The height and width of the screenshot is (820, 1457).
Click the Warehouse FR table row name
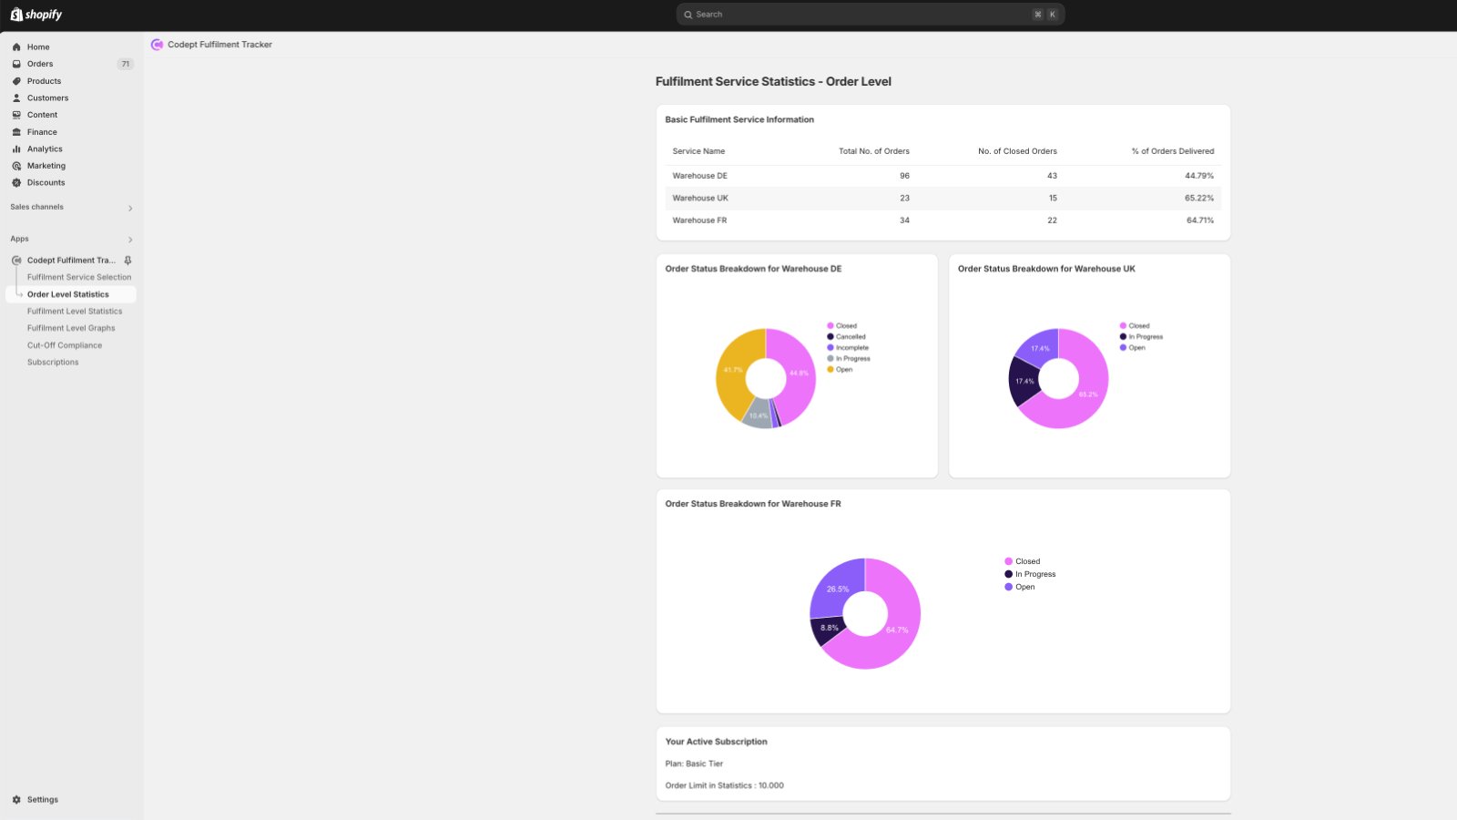[x=699, y=220]
